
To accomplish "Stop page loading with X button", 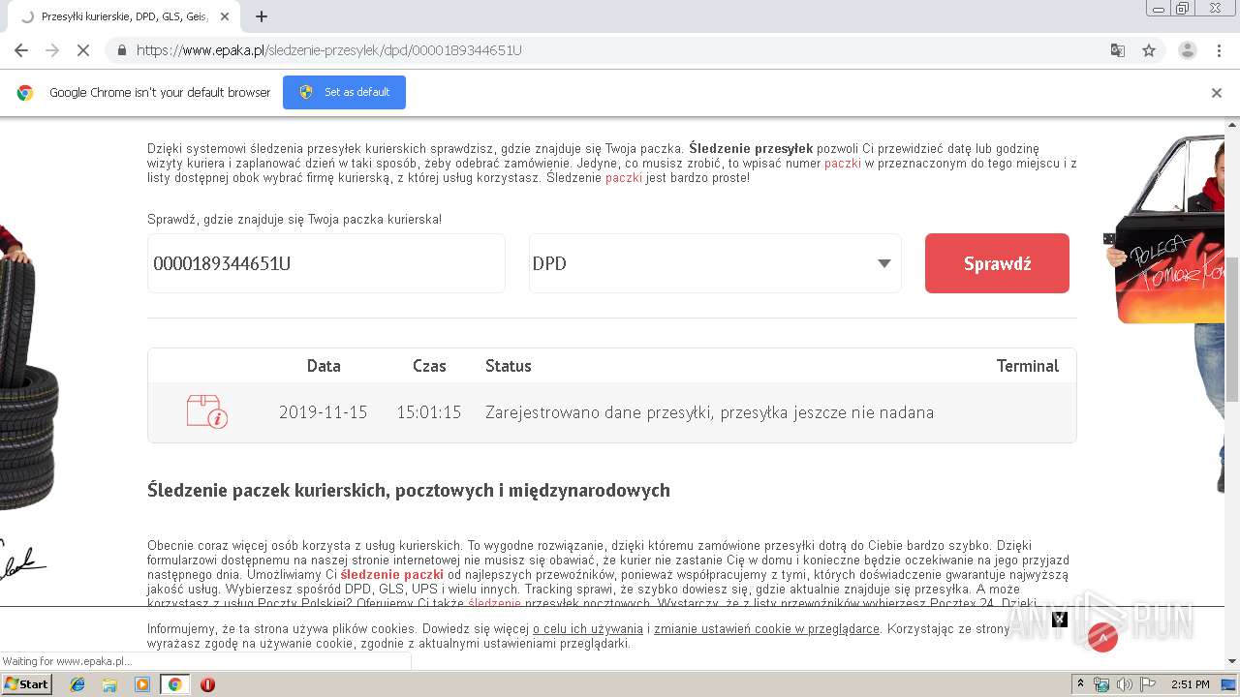I will click(84, 50).
